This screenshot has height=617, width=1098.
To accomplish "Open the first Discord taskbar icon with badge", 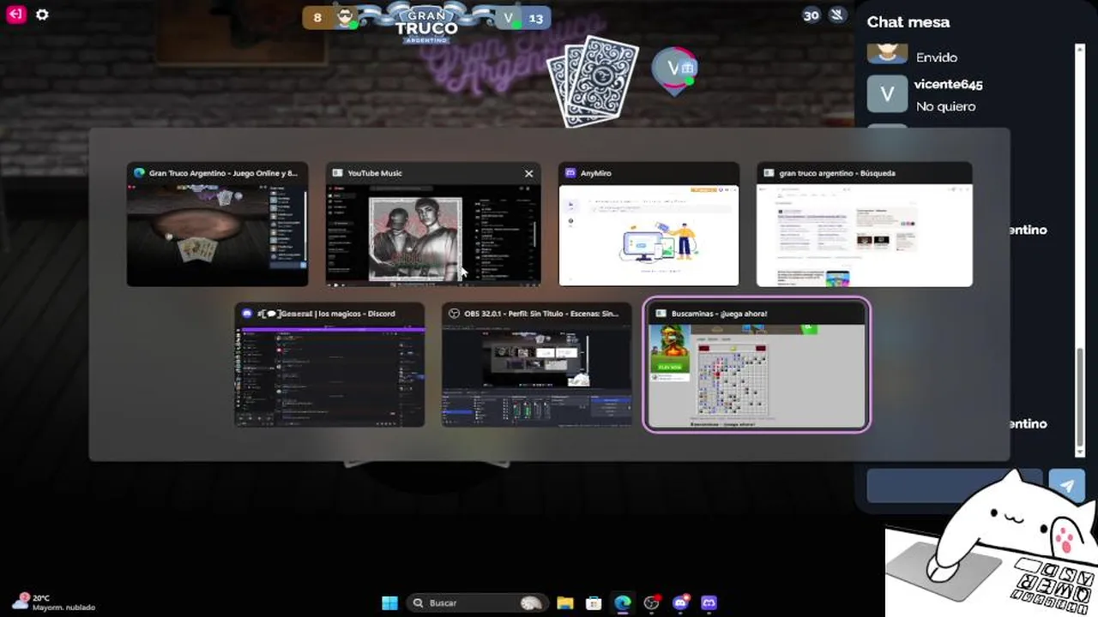I will (x=681, y=602).
